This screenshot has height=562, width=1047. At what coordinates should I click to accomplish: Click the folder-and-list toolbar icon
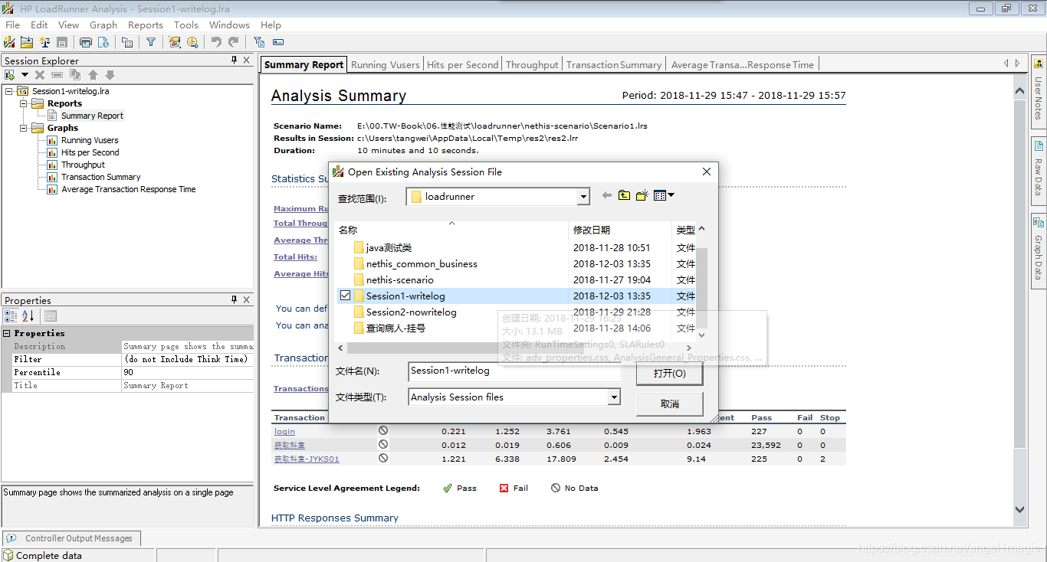pos(127,42)
